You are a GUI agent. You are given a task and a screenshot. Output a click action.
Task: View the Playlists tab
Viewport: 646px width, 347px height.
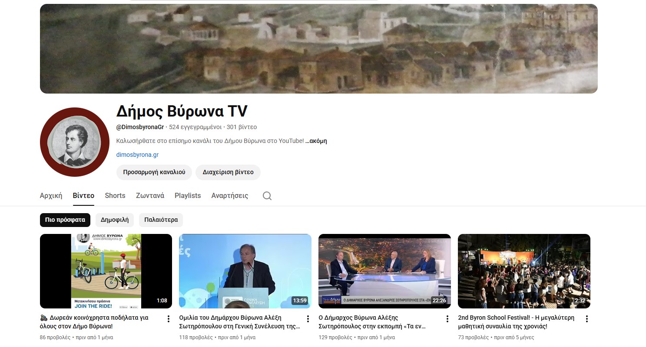pyautogui.click(x=188, y=196)
